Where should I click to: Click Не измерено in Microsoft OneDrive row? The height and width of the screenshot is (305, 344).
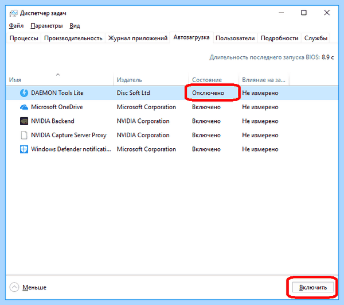(x=260, y=107)
